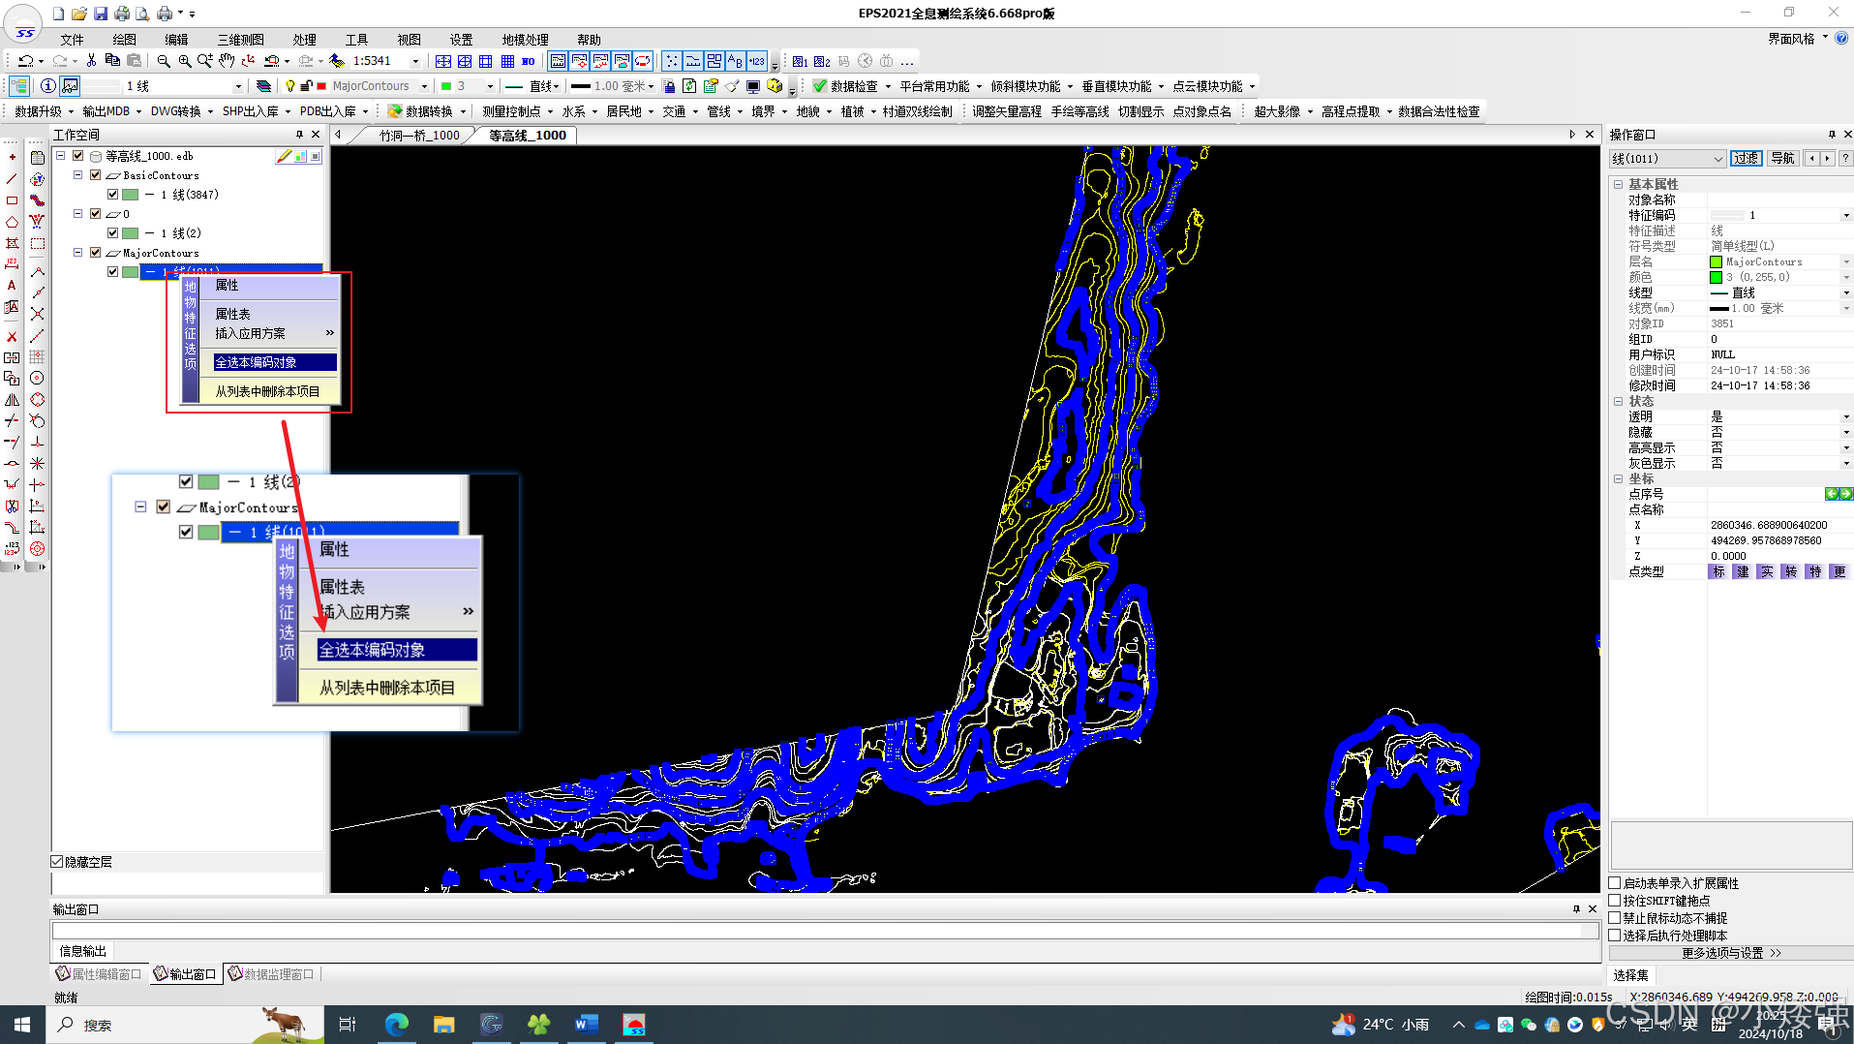The image size is (1854, 1044).
Task: Click the 颜色 green swatch in properties
Action: coord(1717,277)
